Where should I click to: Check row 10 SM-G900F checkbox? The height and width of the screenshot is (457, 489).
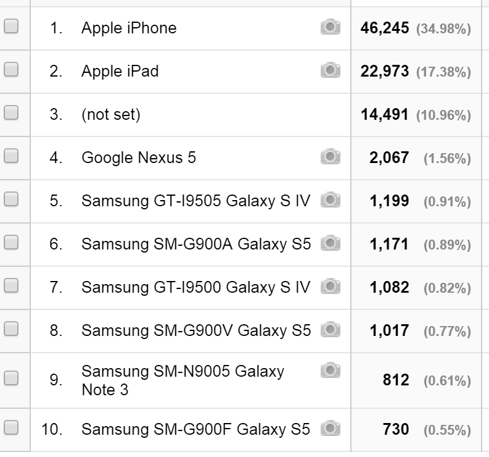11,427
